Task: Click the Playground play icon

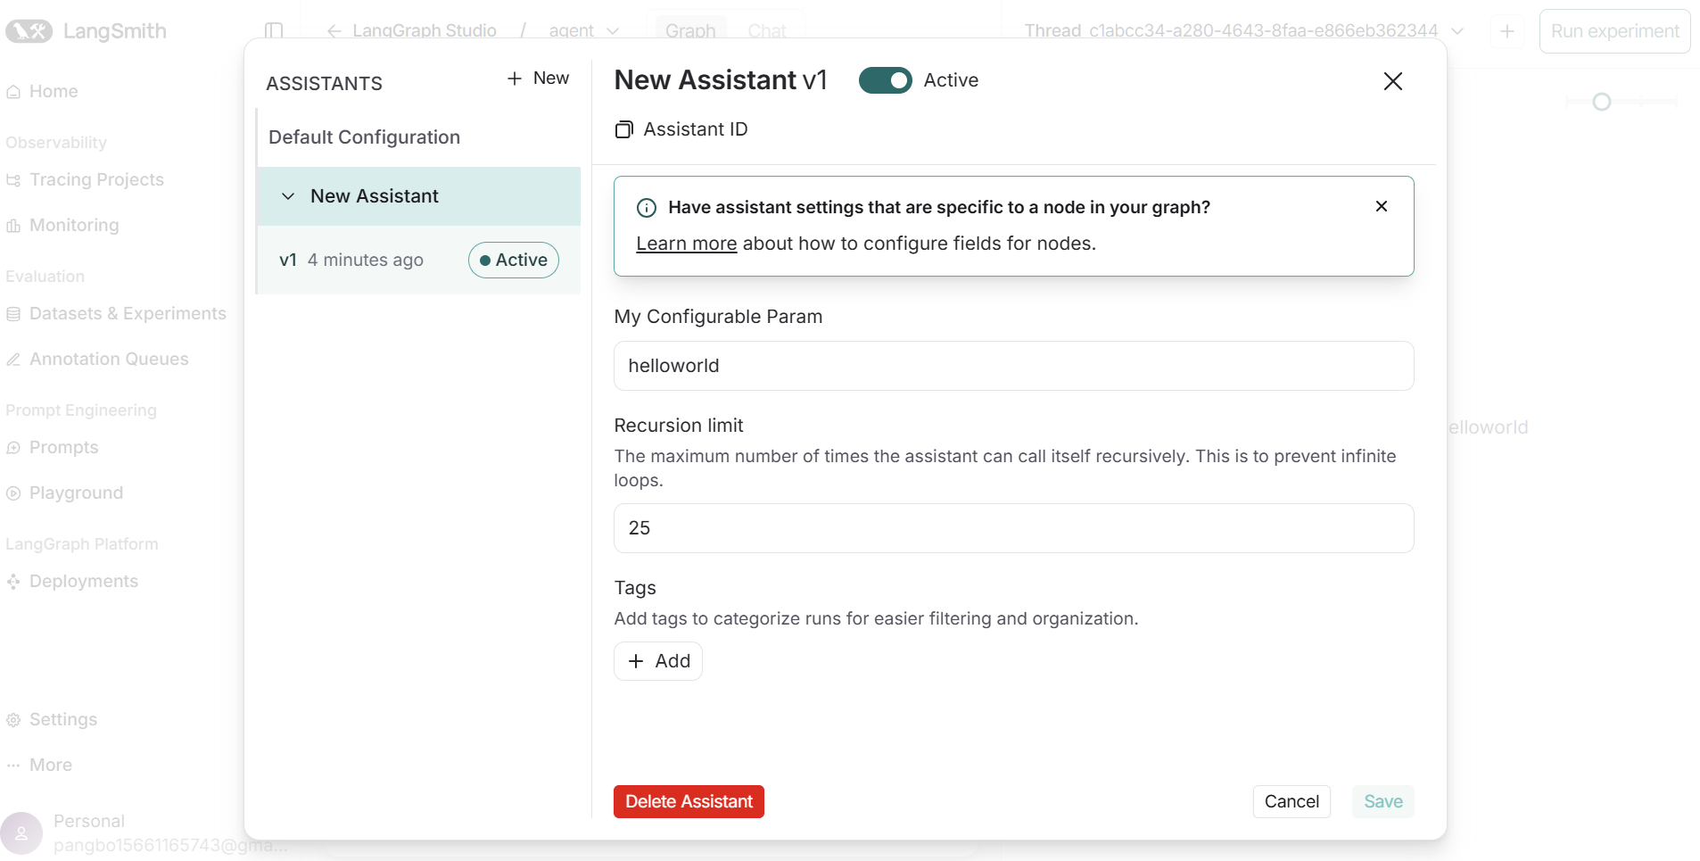Action: click(13, 493)
